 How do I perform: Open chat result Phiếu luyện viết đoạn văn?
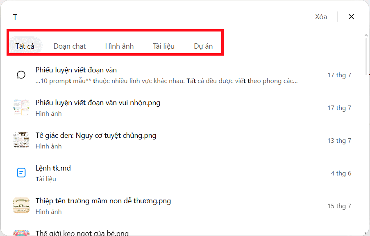tap(182, 75)
